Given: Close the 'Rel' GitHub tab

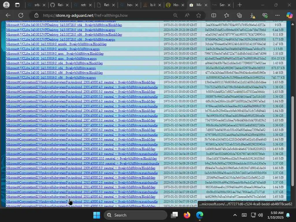Looking at the screenshot, I should pyautogui.click(x=67, y=5).
